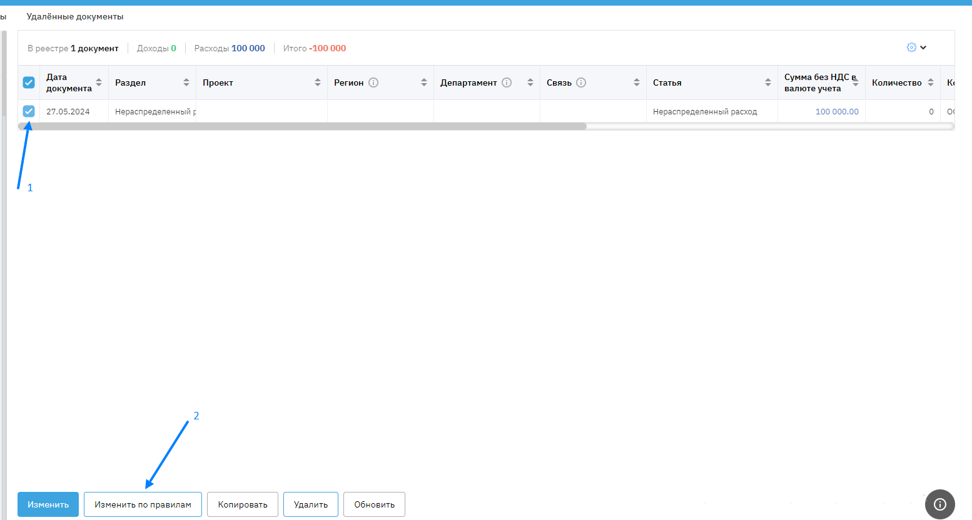Expand the chevron next to settings gear
This screenshot has width=972, height=520.
(923, 47)
